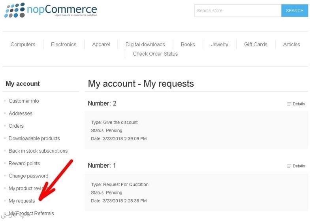Image resolution: width=316 pixels, height=221 pixels.
Task: Navigate to the Books category
Action: (188, 44)
